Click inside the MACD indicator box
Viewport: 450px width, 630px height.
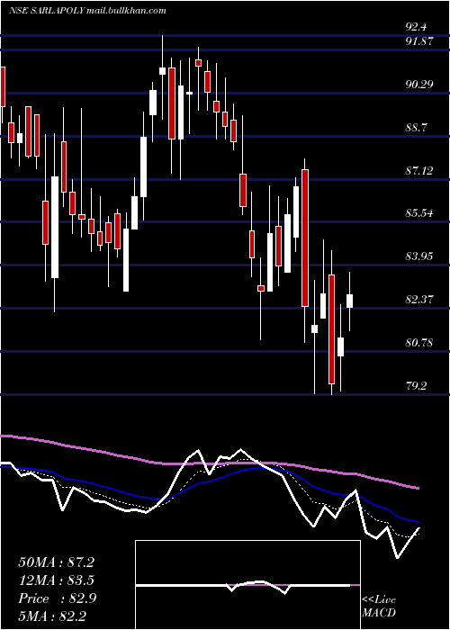(x=247, y=585)
